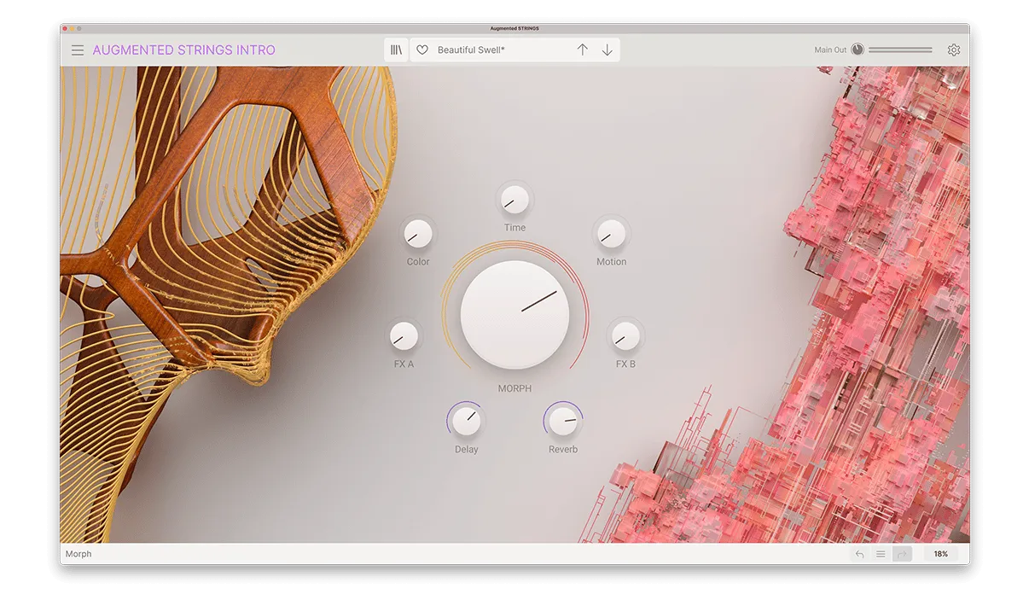
Task: Open settings gear icon
Action: tap(954, 50)
